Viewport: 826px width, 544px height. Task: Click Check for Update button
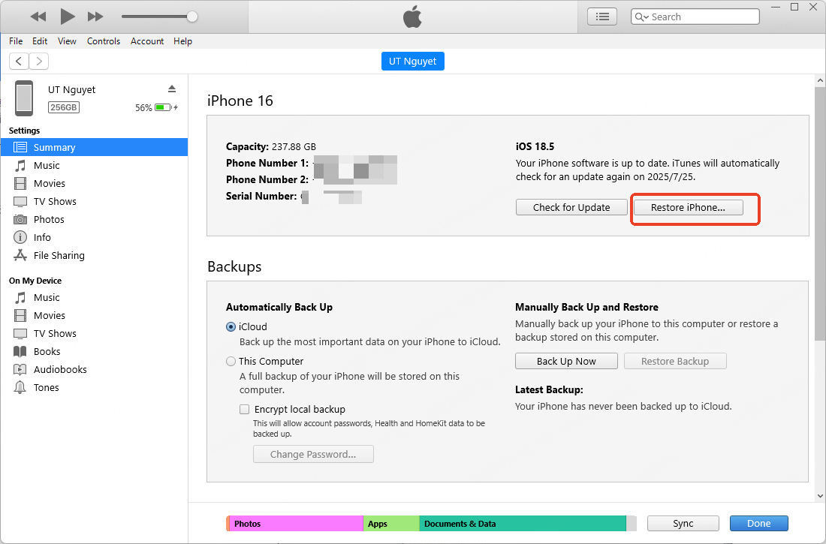[571, 208]
